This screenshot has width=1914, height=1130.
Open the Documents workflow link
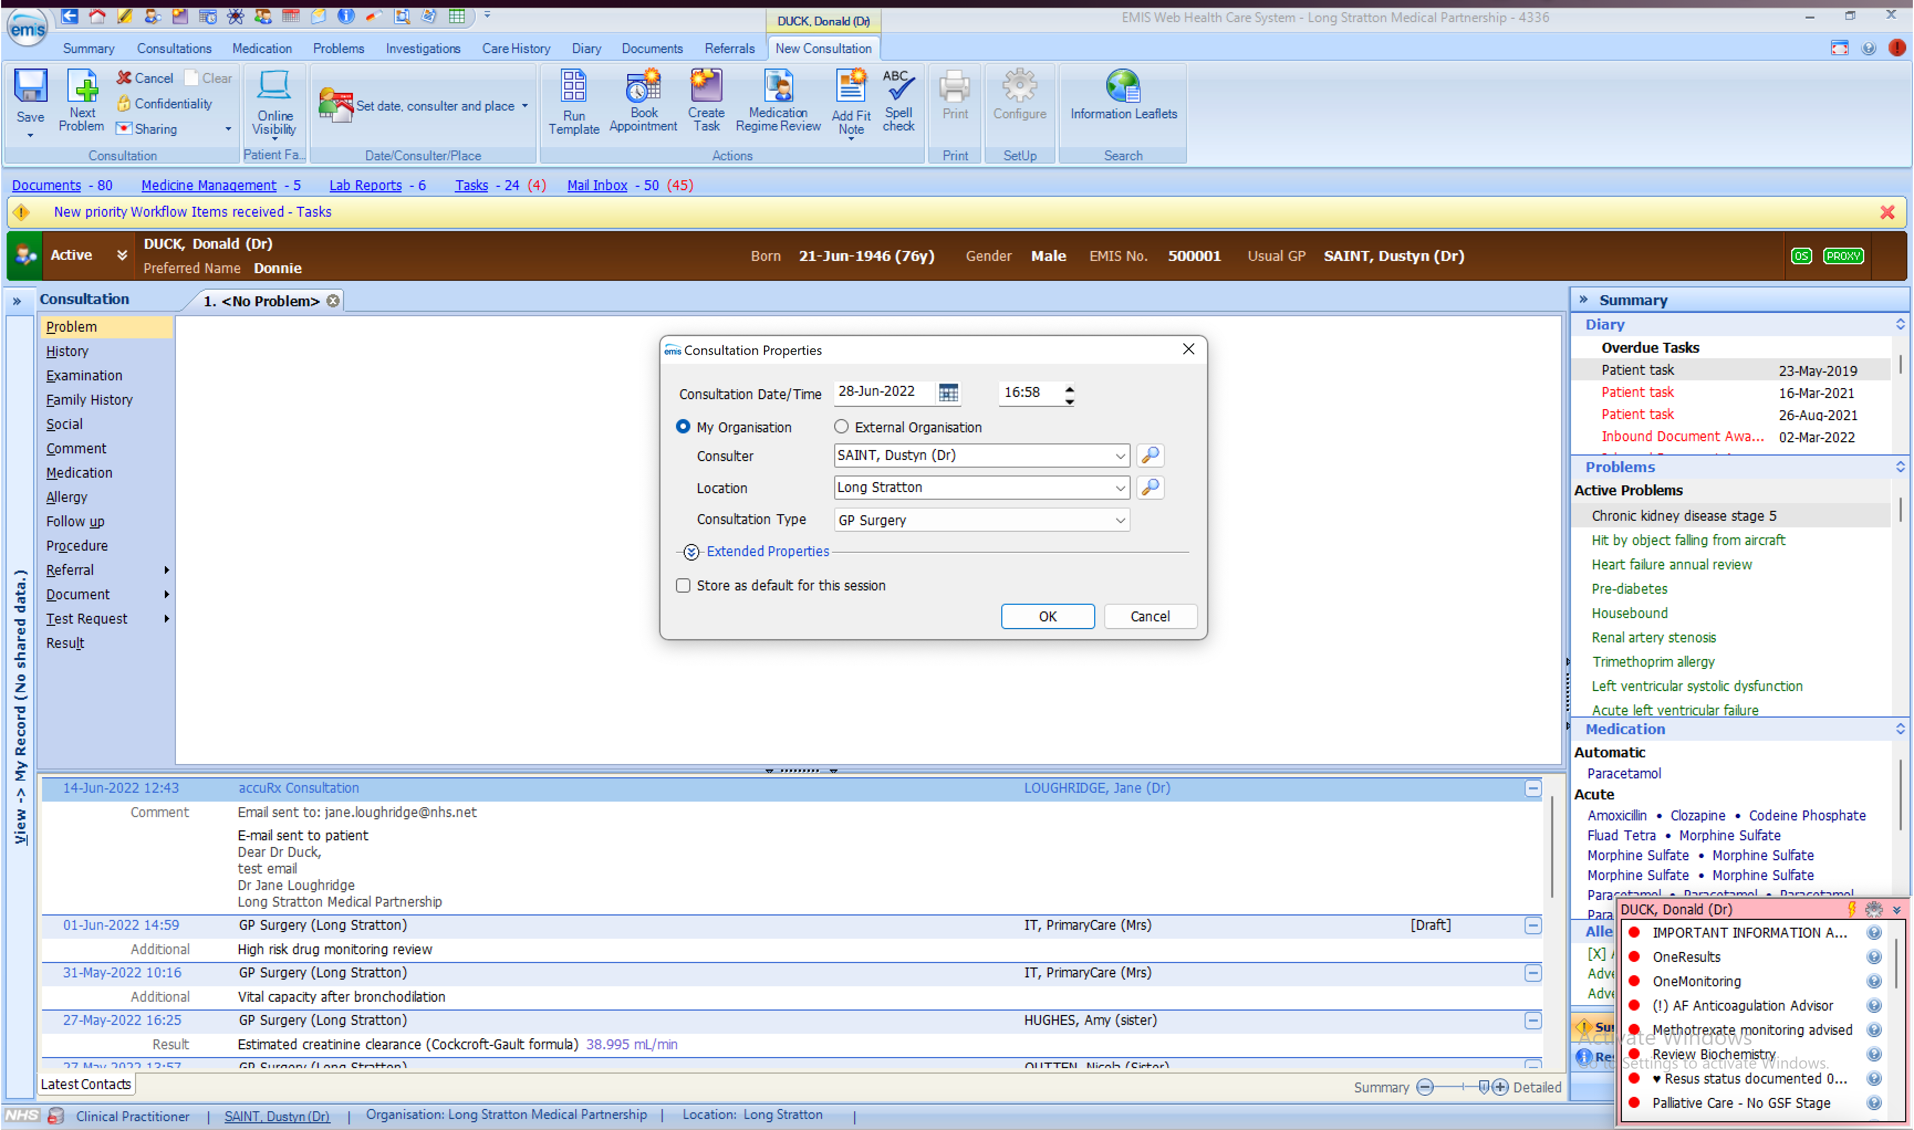pyautogui.click(x=46, y=185)
